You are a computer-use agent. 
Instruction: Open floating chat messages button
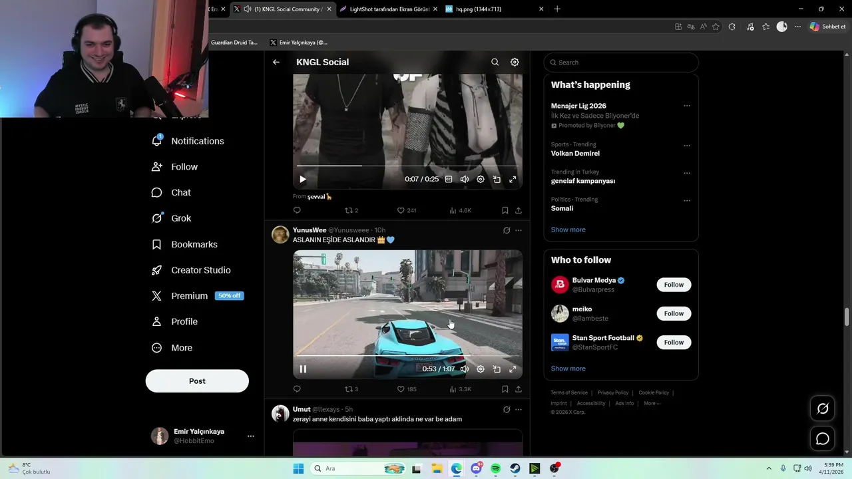[x=823, y=438]
